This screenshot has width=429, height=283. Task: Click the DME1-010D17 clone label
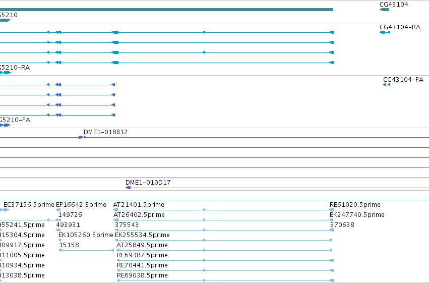click(x=148, y=182)
